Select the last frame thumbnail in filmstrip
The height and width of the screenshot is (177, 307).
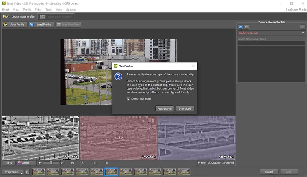pos(184,172)
